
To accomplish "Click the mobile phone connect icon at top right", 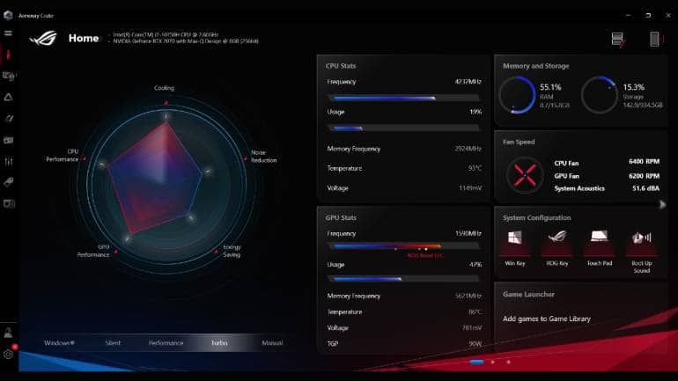I will tap(654, 39).
